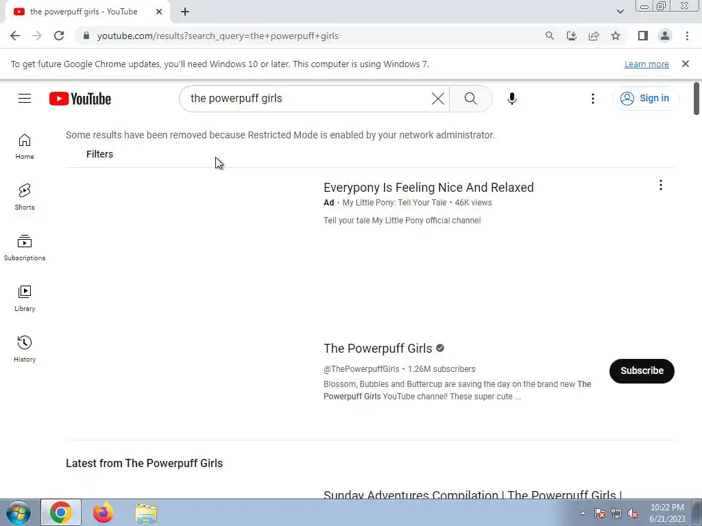
Task: Open the Filters options
Action: [x=99, y=154]
